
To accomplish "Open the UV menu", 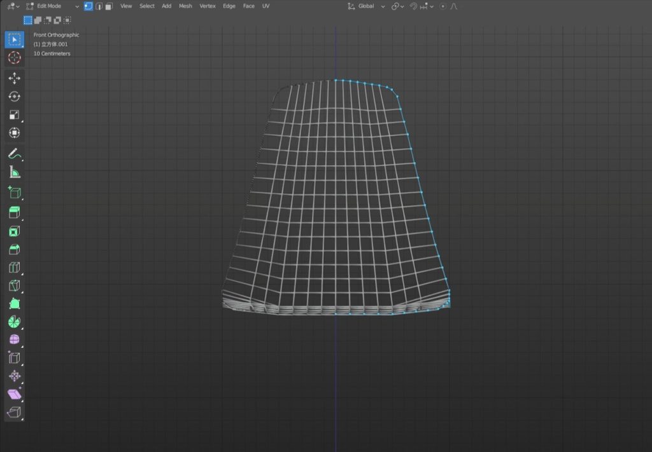I will [266, 6].
